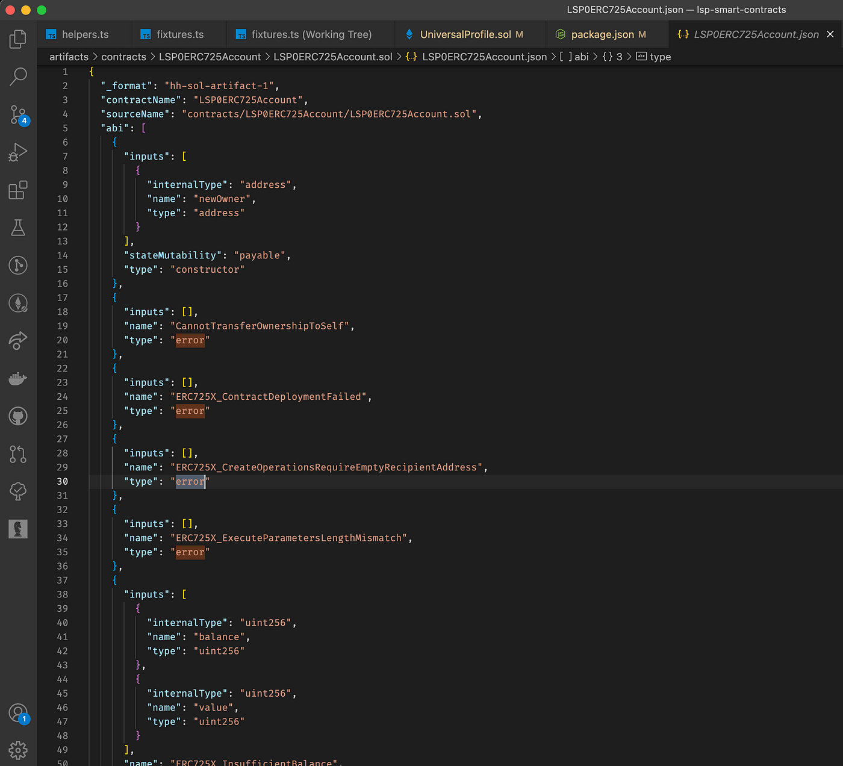Open the Extensions view

pyautogui.click(x=18, y=190)
